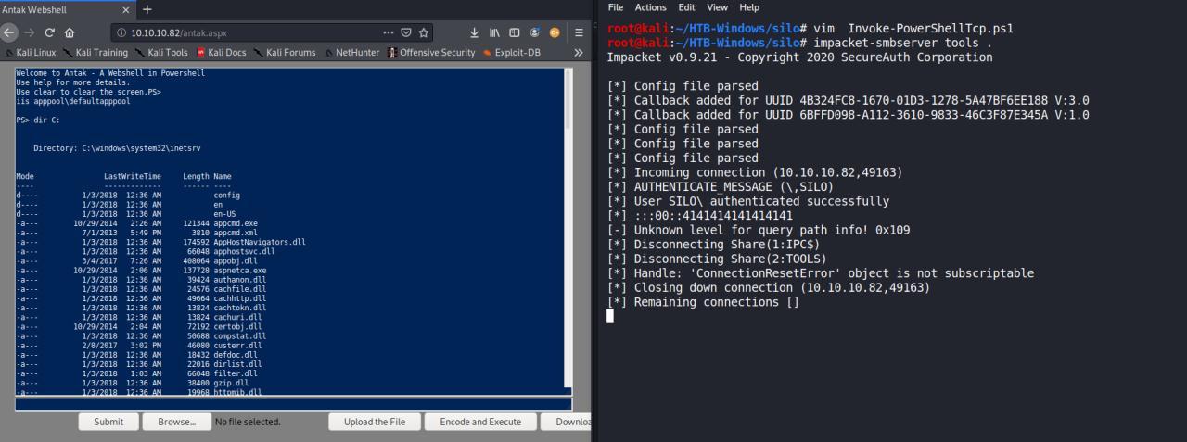
Task: Click the config directory entry
Action: tap(227, 196)
